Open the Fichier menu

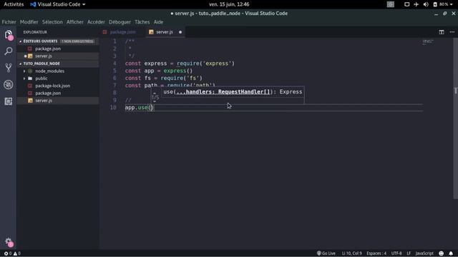[x=9, y=22]
